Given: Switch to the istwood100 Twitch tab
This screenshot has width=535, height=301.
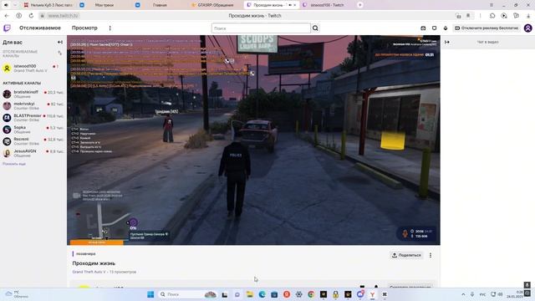Looking at the screenshot, I should tap(327, 5).
